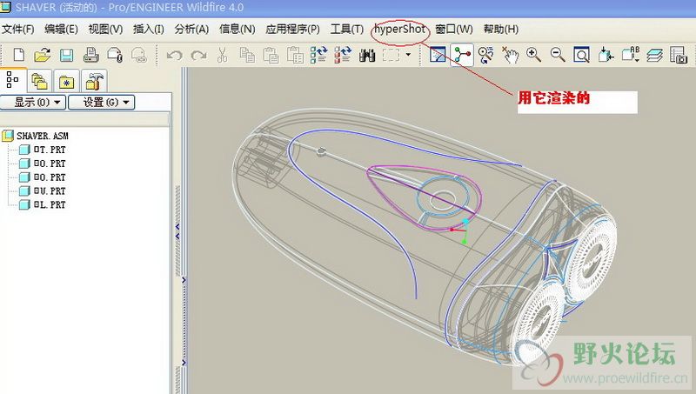Screen dimensions: 696x394
Task: Open the Regenerate Manager icon
Action: 343,55
